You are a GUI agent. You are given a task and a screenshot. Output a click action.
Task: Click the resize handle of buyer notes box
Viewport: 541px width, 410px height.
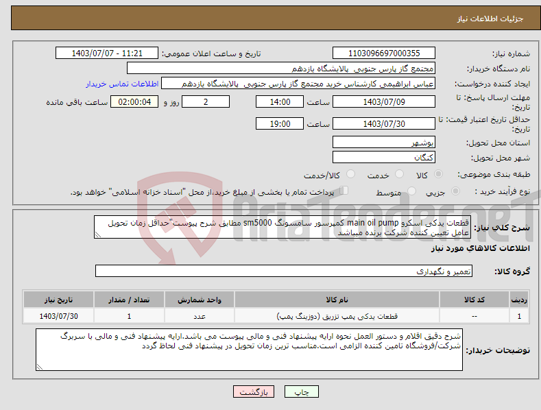click(x=40, y=367)
